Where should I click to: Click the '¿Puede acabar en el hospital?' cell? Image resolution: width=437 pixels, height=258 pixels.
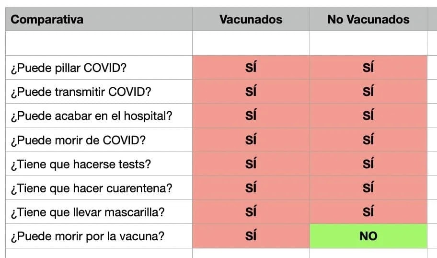[x=99, y=116]
